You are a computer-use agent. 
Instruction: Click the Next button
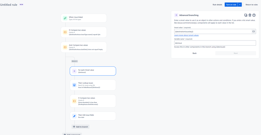tap(236, 53)
